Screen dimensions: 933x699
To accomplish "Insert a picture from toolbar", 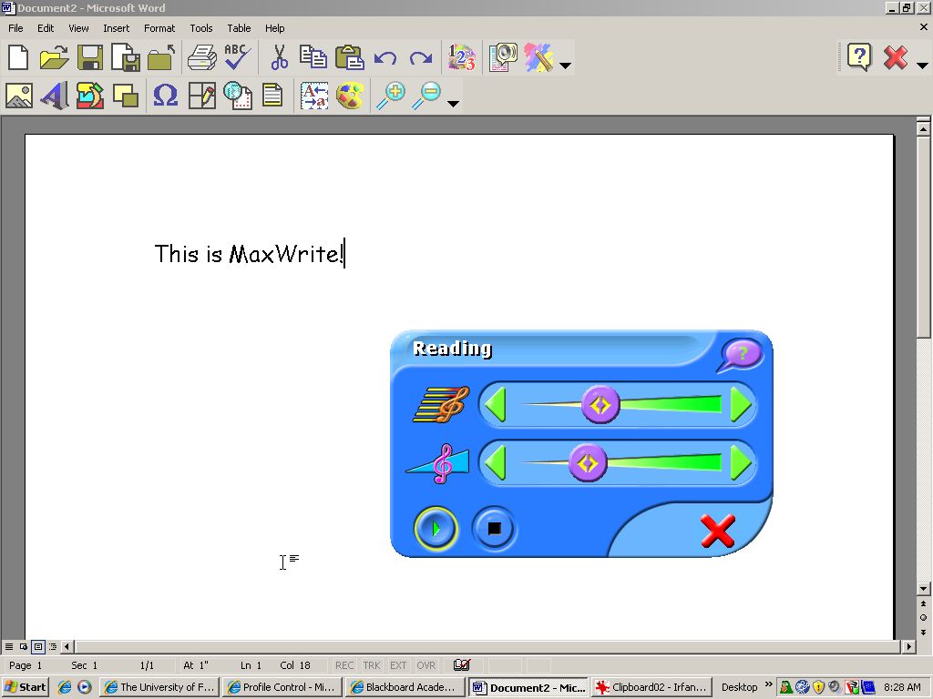I will point(19,96).
